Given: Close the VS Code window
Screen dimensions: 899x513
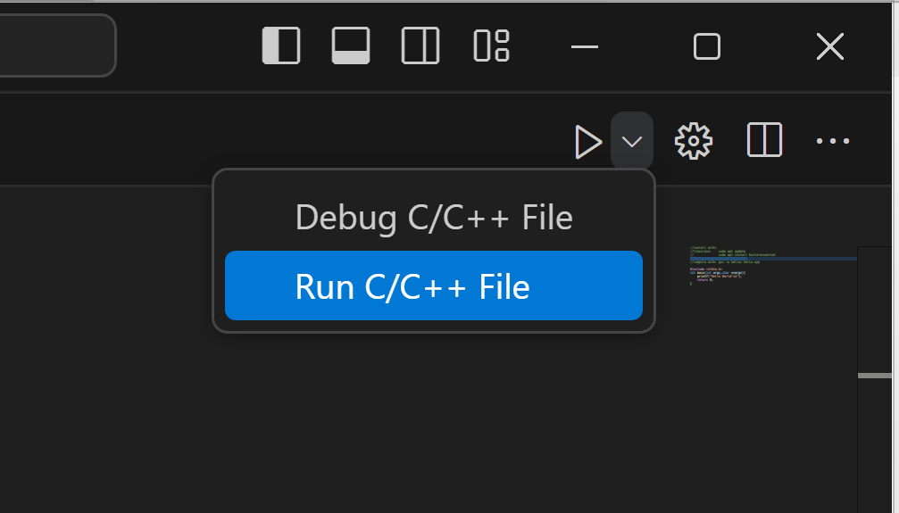Looking at the screenshot, I should [830, 46].
